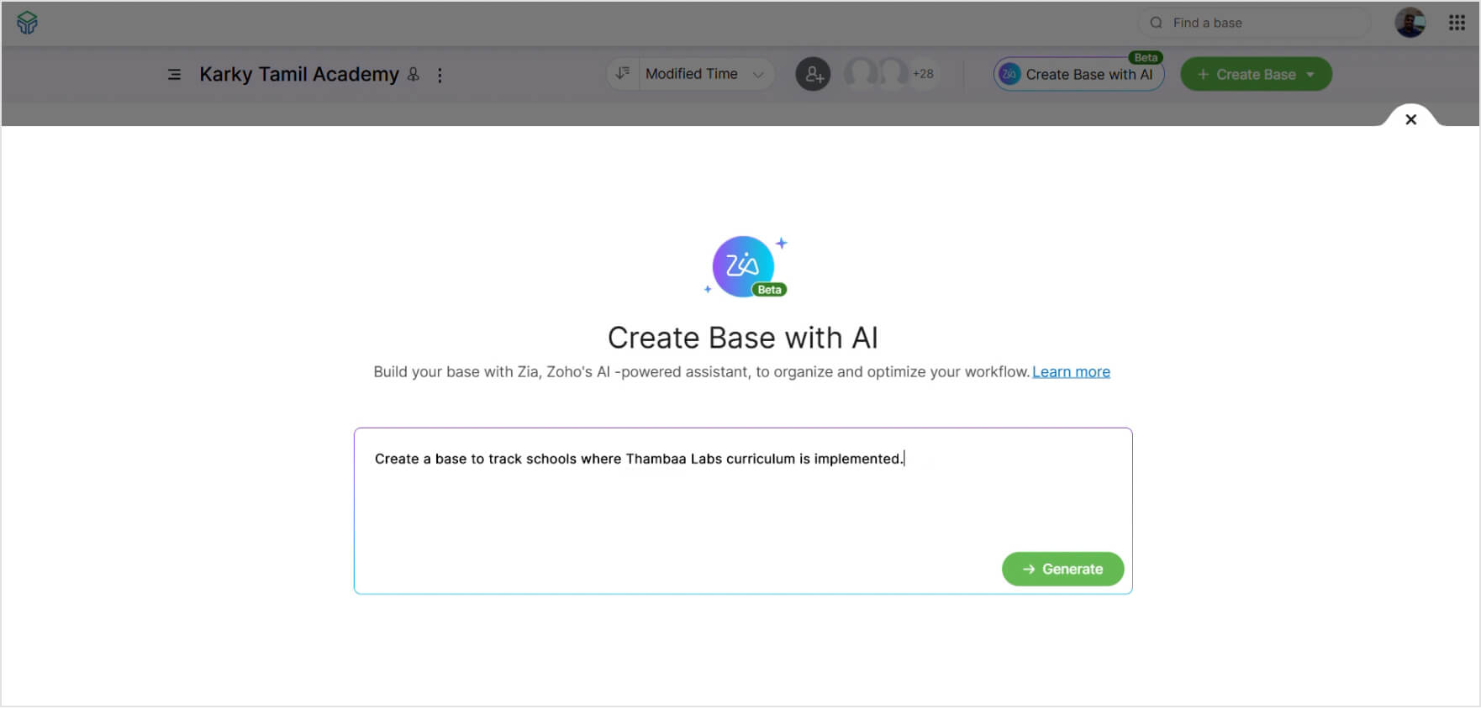Open the Learn more link
Viewport: 1481px width, 709px height.
1071,372
